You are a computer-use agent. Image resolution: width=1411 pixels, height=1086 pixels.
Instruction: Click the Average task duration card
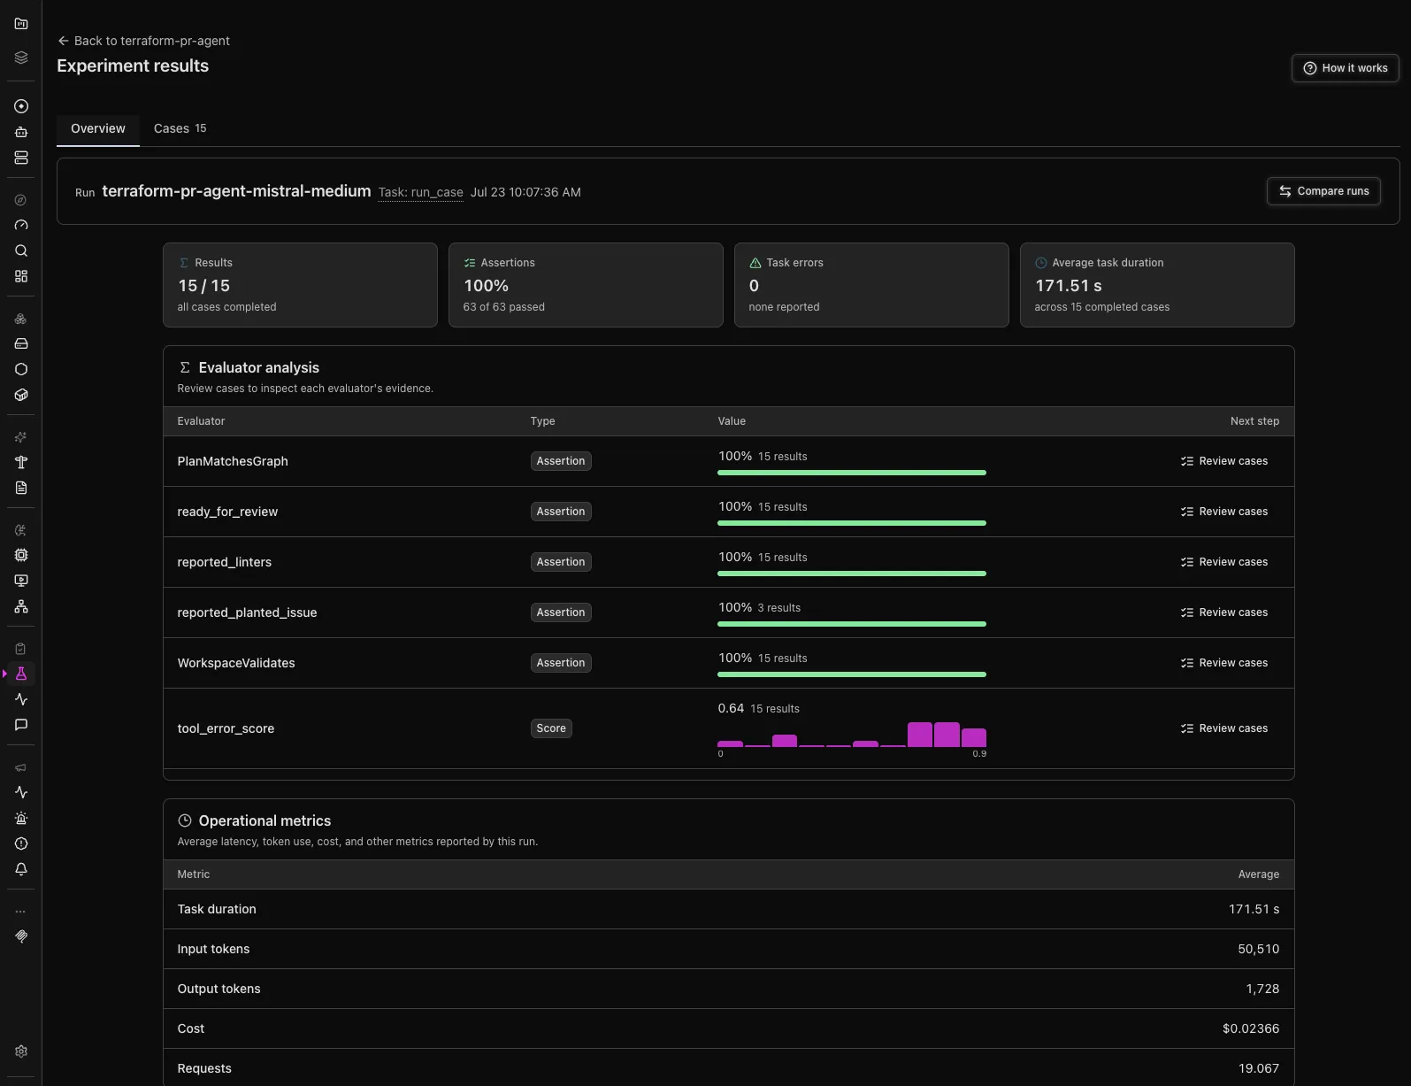(x=1157, y=285)
